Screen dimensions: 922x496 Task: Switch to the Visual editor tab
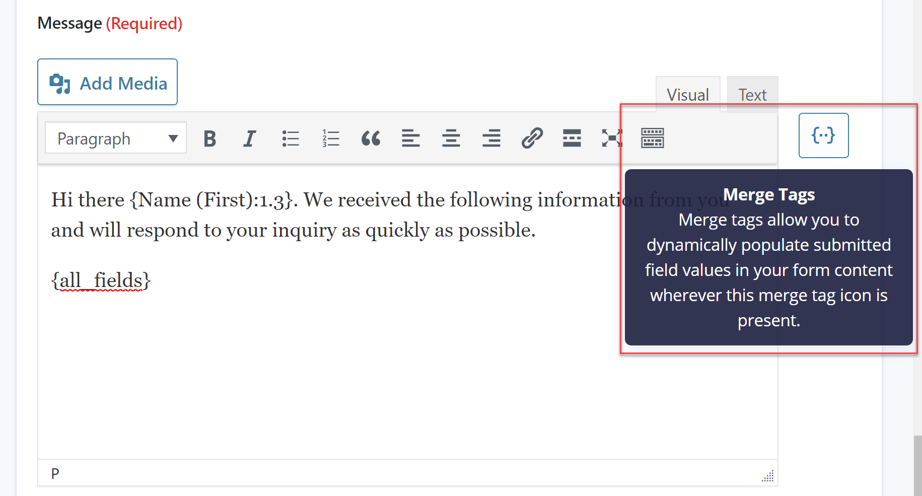pos(688,95)
